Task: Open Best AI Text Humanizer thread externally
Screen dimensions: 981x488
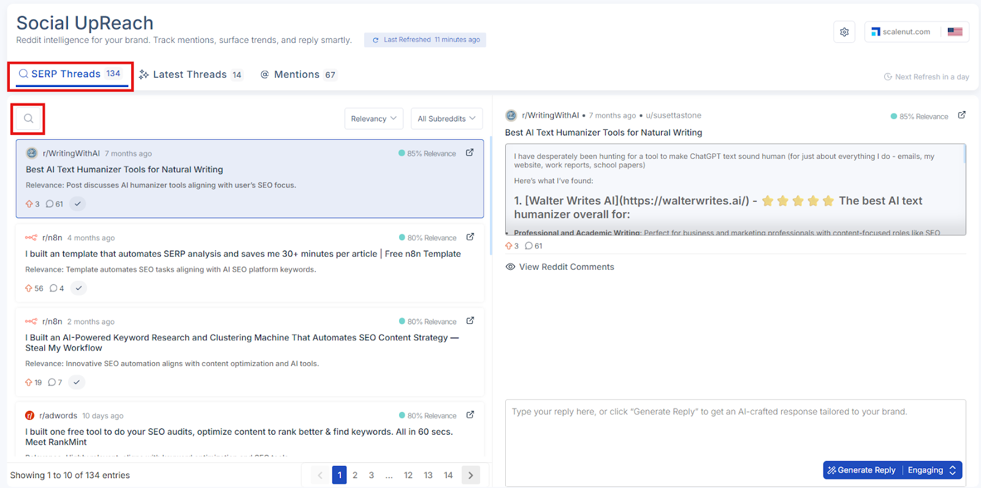Action: (470, 153)
